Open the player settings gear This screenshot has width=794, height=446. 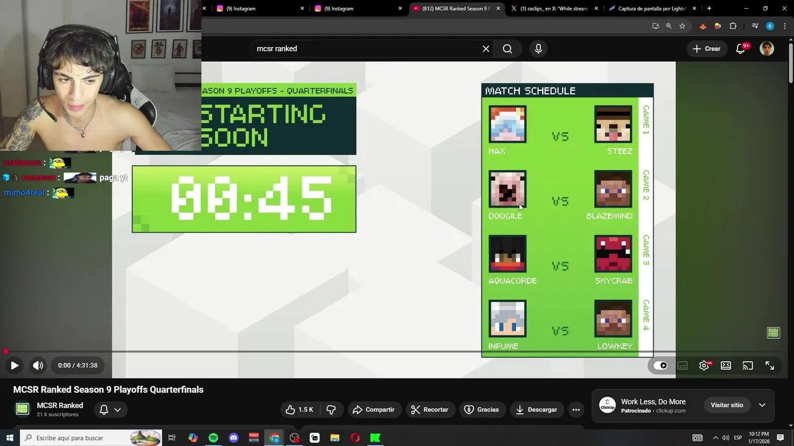[x=704, y=365]
